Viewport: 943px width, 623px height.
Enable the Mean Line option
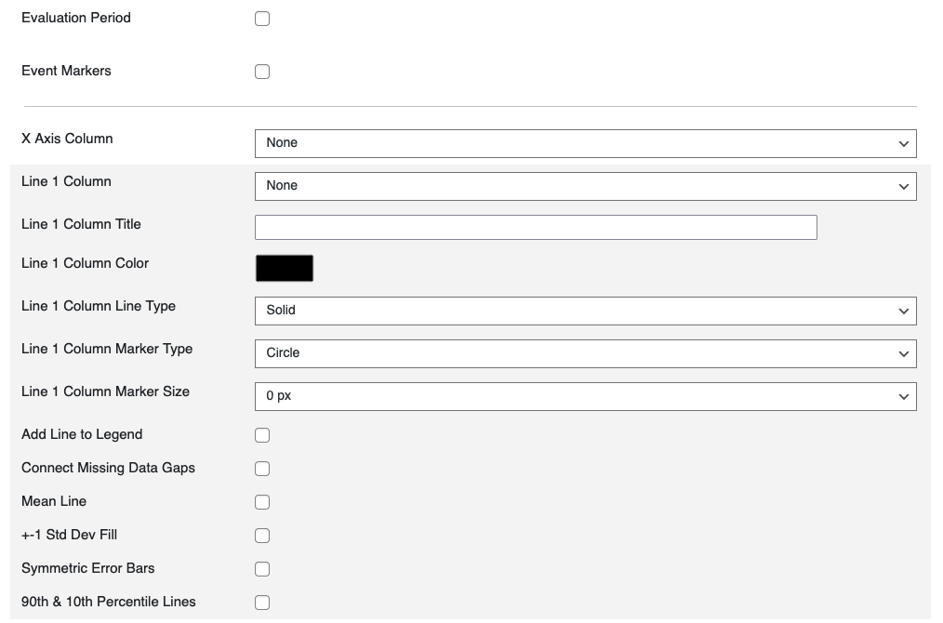(x=261, y=501)
